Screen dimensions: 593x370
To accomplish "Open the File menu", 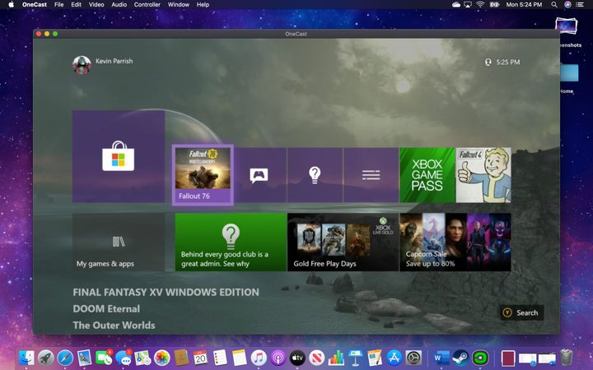I will click(58, 5).
